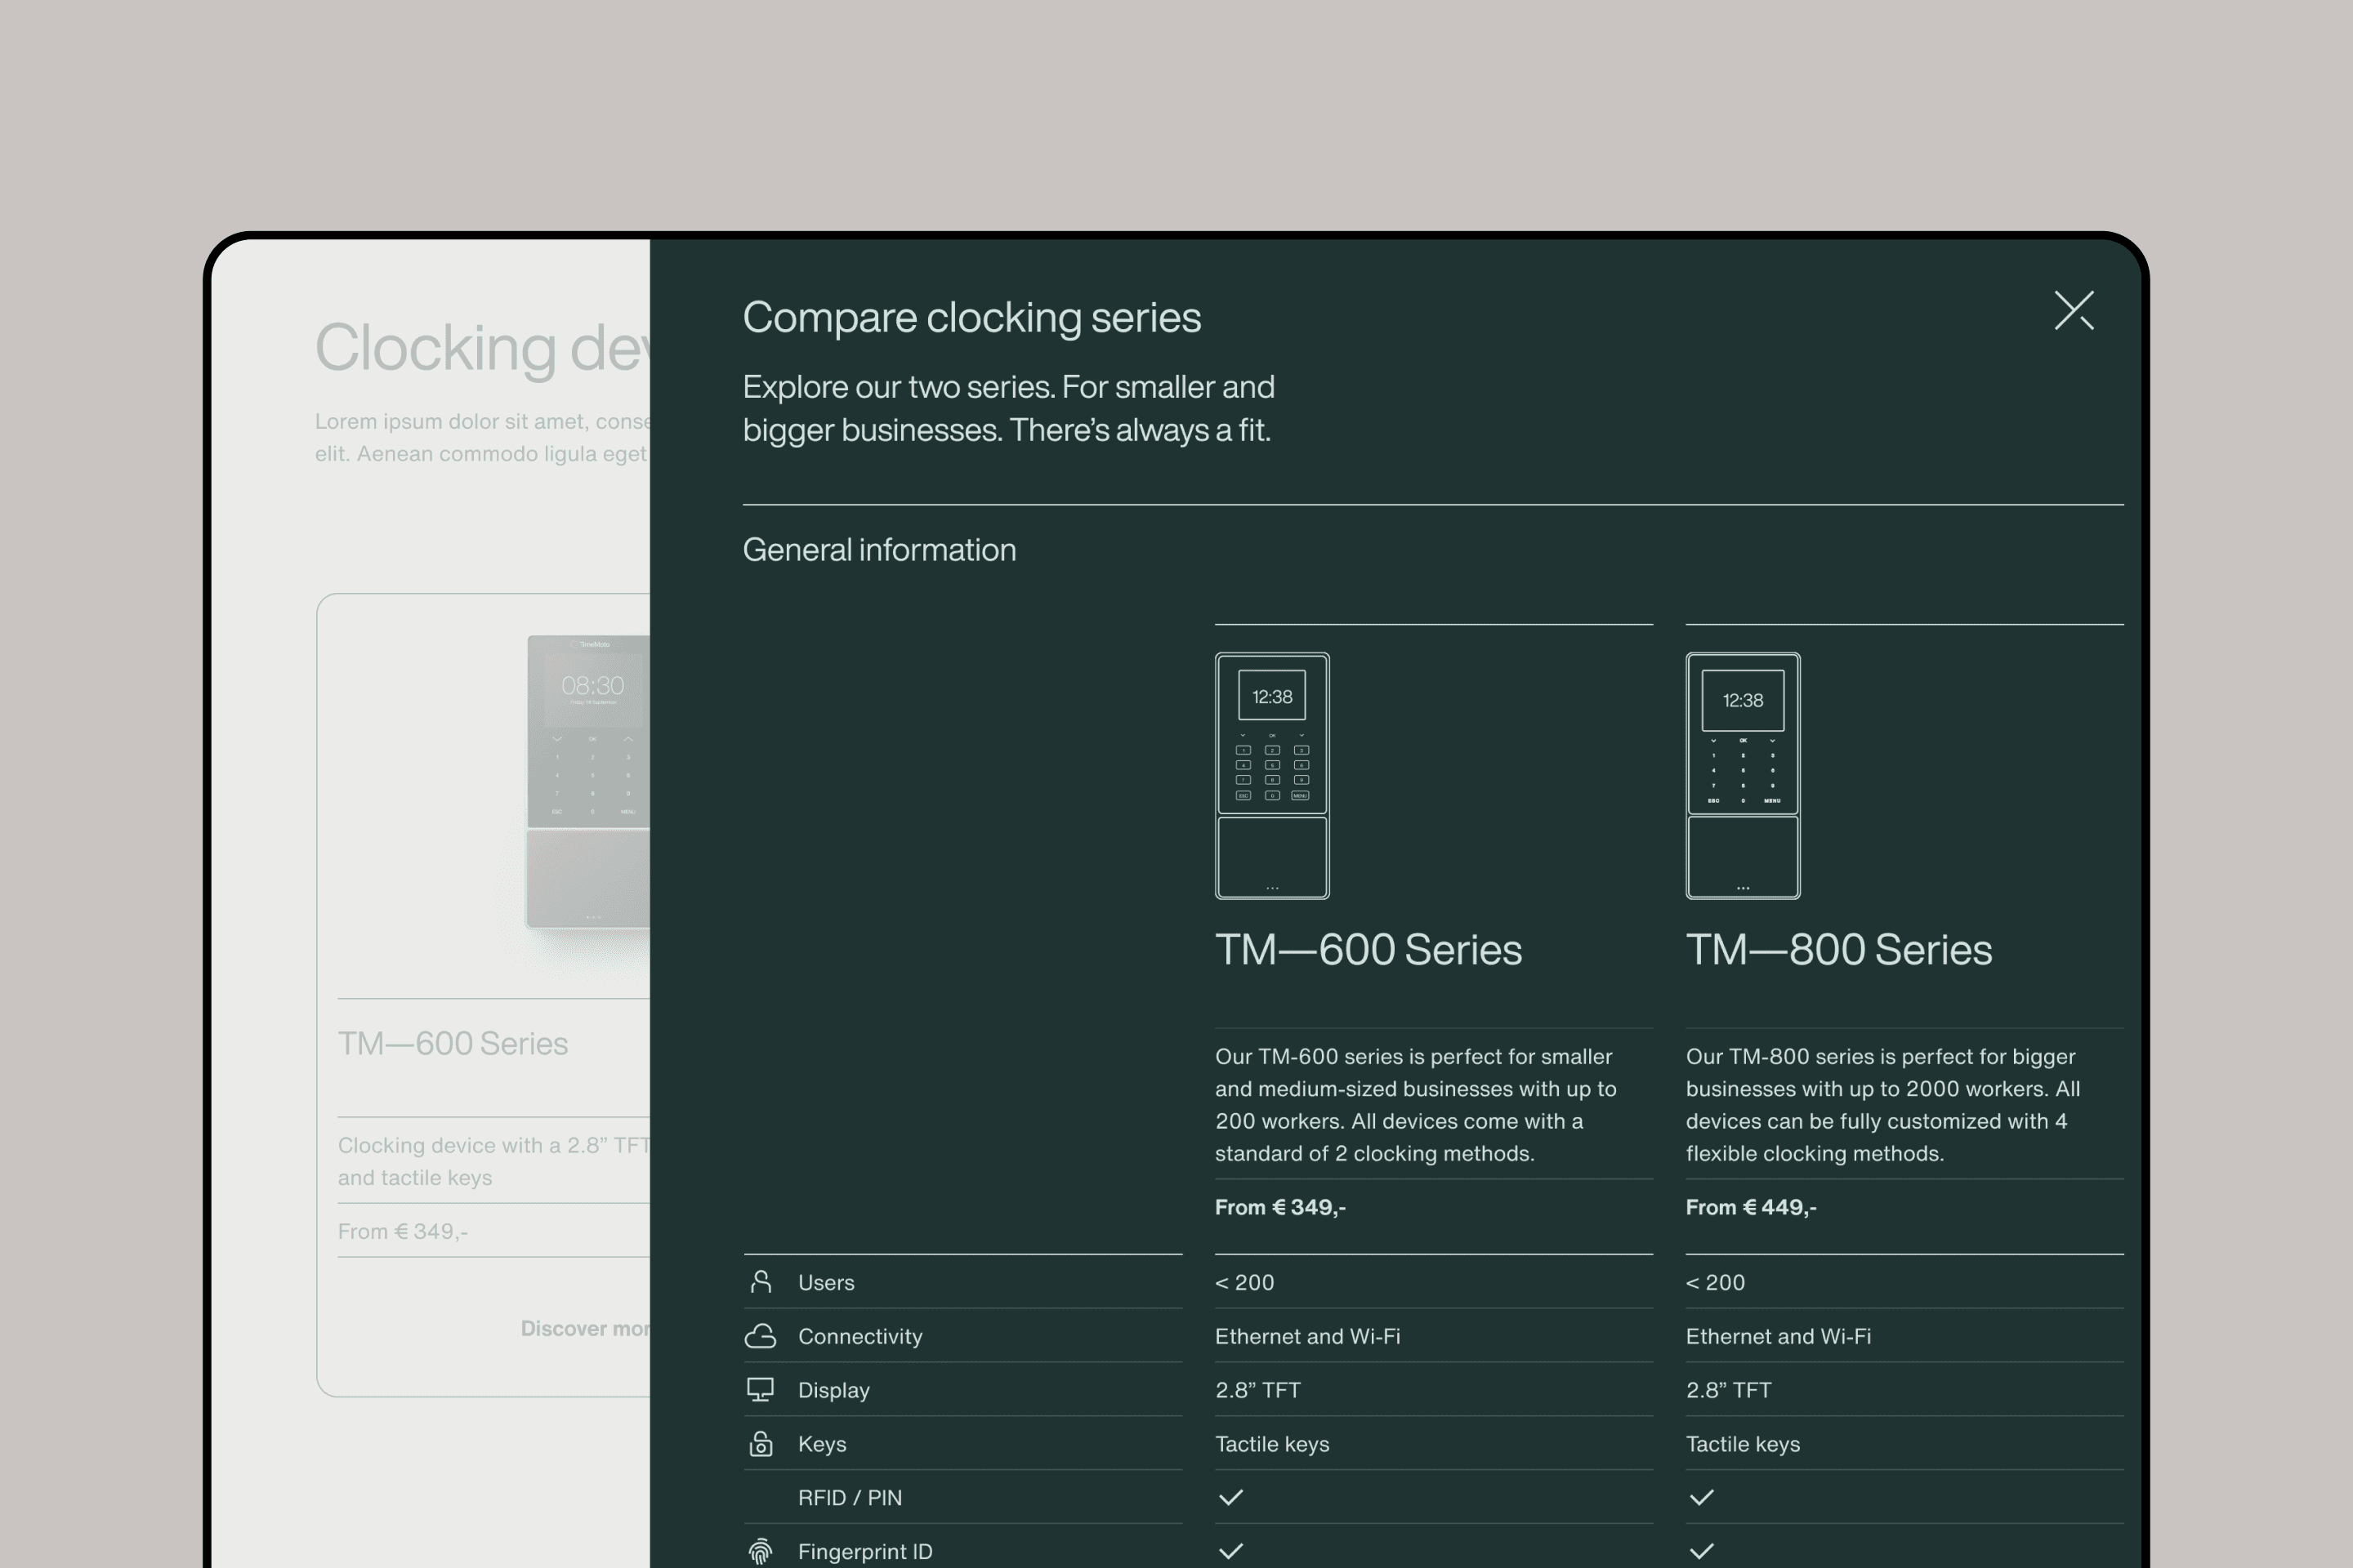The width and height of the screenshot is (2353, 1568).
Task: Click the TM-800 device outline illustration
Action: pyautogui.click(x=1742, y=775)
